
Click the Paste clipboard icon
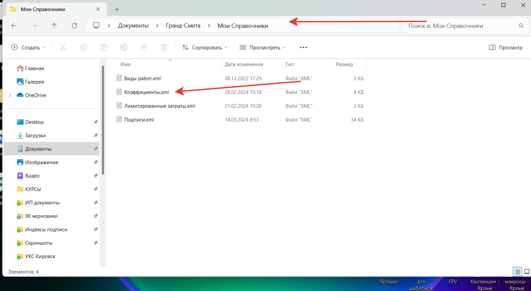pyautogui.click(x=104, y=47)
